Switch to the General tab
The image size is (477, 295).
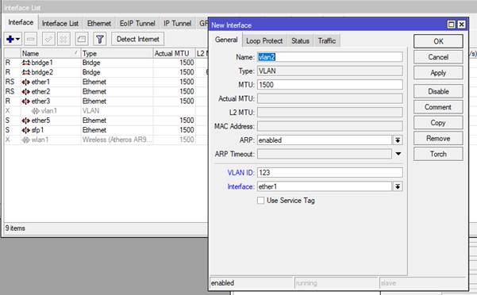[226, 40]
